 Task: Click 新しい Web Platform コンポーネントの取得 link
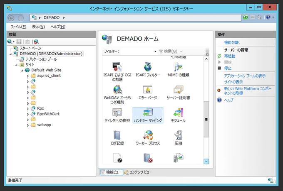point(248,91)
